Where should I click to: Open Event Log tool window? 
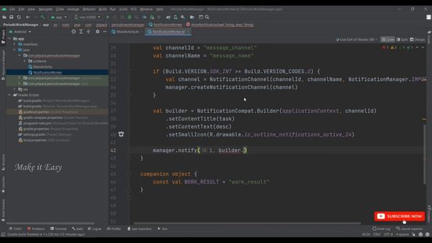pyautogui.click(x=381, y=229)
